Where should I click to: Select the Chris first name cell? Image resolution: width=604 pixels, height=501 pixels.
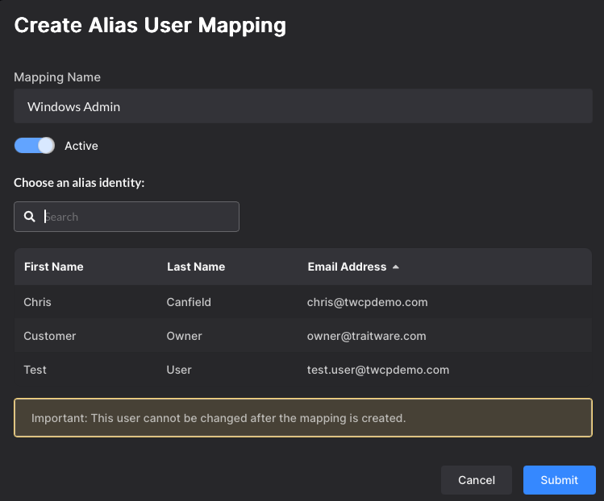37,302
